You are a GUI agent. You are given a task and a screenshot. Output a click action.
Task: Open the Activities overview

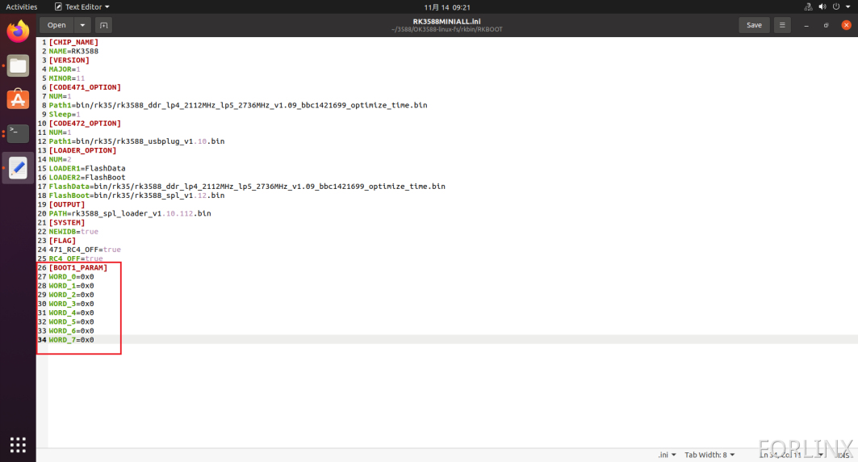[x=21, y=6]
